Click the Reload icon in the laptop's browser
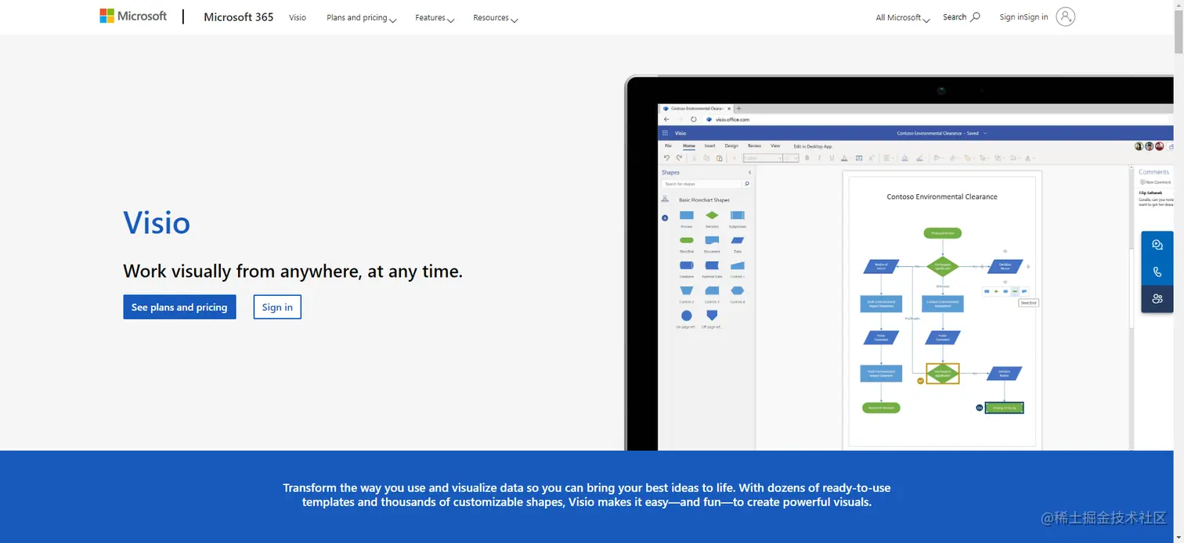 point(694,120)
